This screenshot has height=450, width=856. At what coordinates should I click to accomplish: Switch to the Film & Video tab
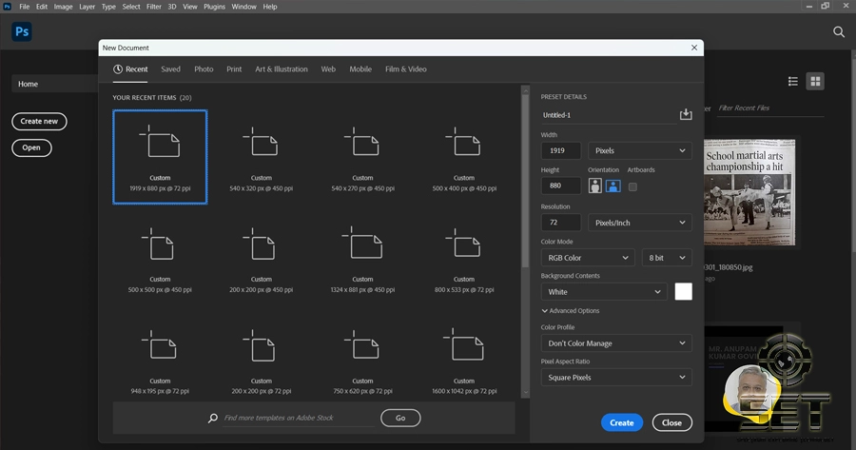click(x=405, y=69)
